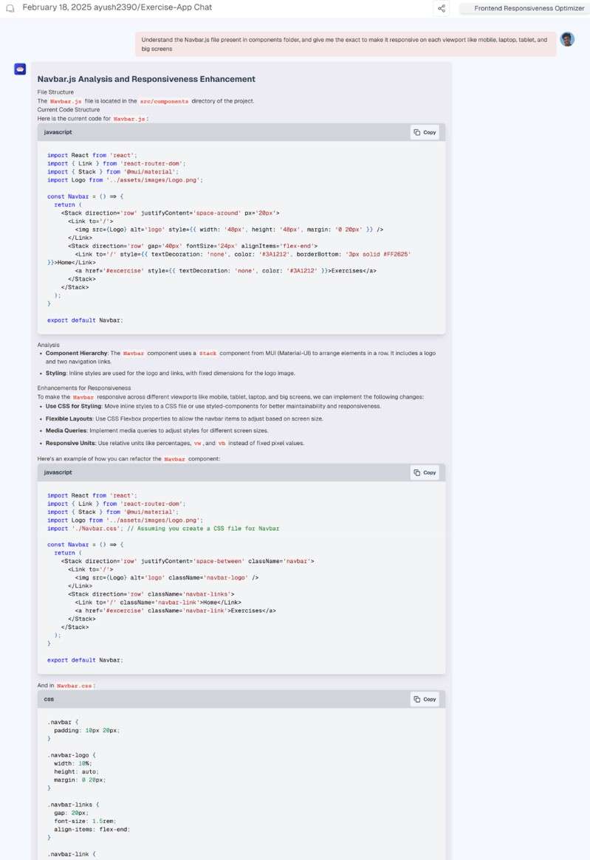Click the chat bubble icon beside the date
The image size is (590, 860).
(10, 8)
